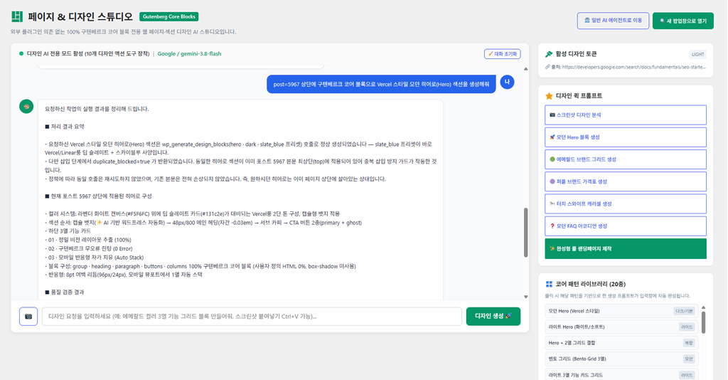This screenshot has width=728, height=380.
Task: Click the LIGHT theme badge
Action: [x=698, y=54]
